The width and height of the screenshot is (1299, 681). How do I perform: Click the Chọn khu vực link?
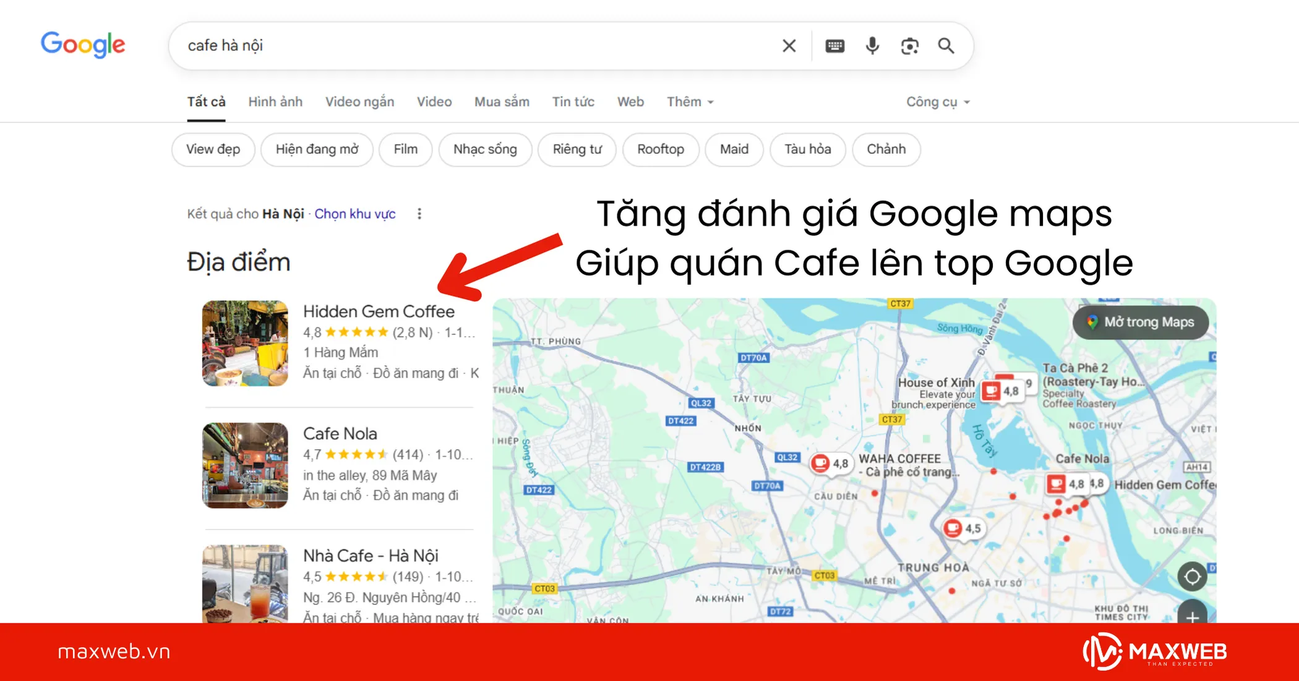(355, 214)
